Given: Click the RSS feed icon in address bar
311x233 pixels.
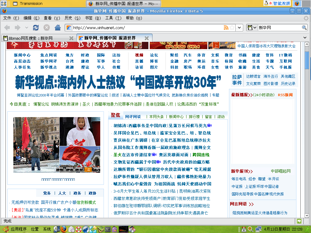Looking at the screenshot, I should point(226,28).
